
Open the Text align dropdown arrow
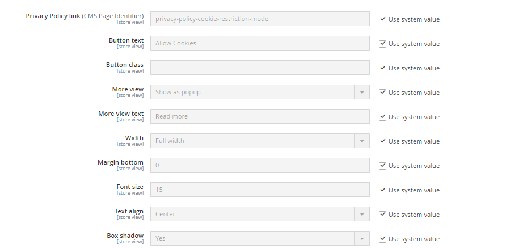(361, 214)
